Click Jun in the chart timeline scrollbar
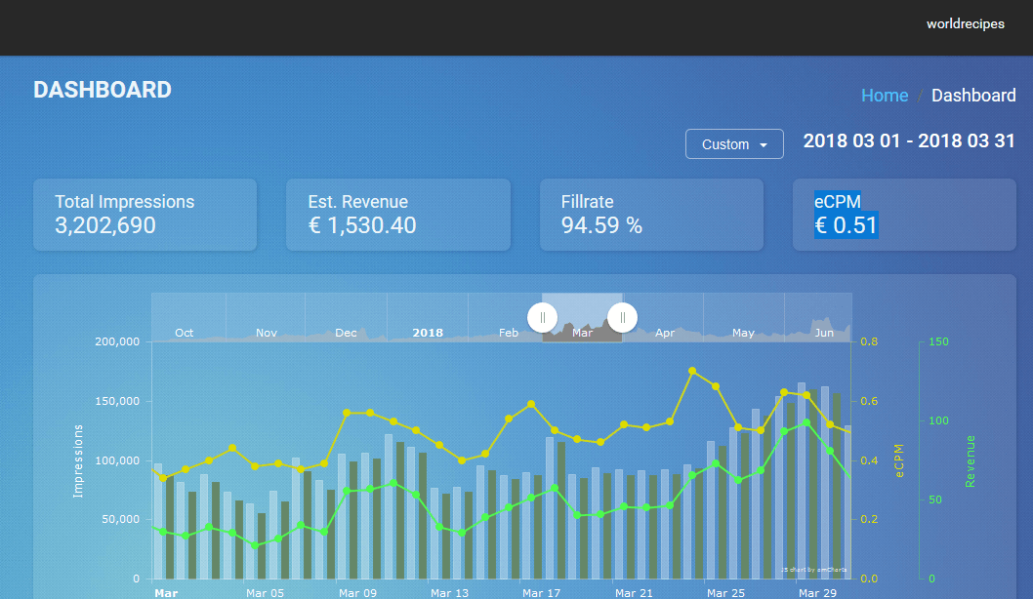Viewport: 1033px width, 599px height. [823, 333]
